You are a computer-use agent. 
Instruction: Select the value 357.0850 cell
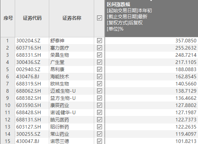[151, 41]
